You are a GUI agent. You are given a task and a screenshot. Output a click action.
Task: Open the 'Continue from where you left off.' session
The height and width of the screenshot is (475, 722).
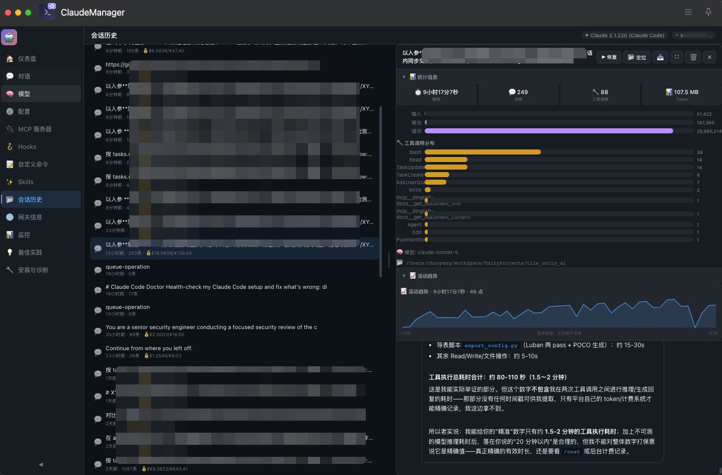point(234,352)
